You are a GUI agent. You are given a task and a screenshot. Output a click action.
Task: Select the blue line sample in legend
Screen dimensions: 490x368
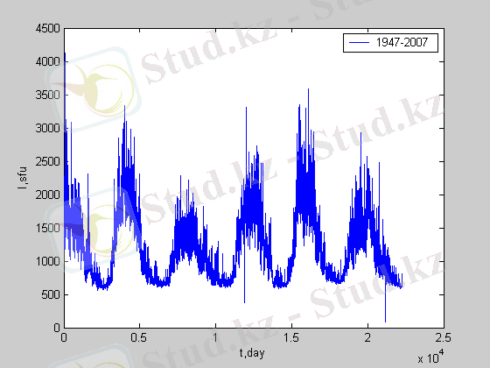tap(359, 42)
